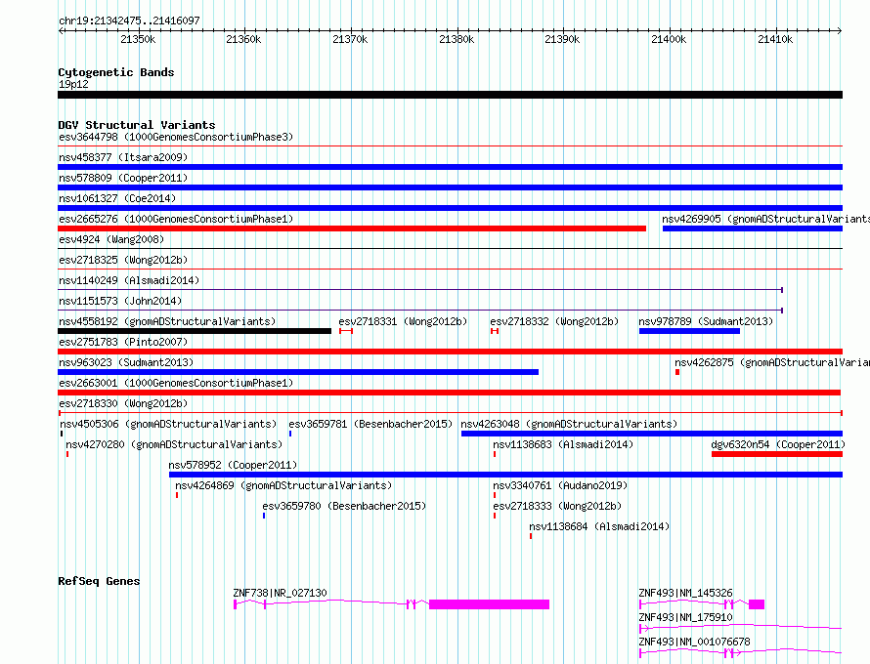Select the ZNF738 large magenta exon block
870x664 pixels.
489,604
